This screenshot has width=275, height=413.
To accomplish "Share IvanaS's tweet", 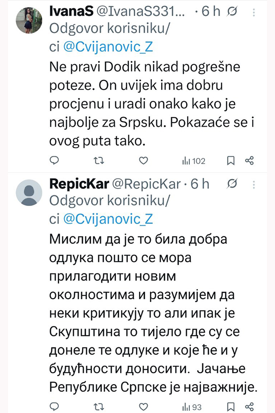I will coord(250,161).
